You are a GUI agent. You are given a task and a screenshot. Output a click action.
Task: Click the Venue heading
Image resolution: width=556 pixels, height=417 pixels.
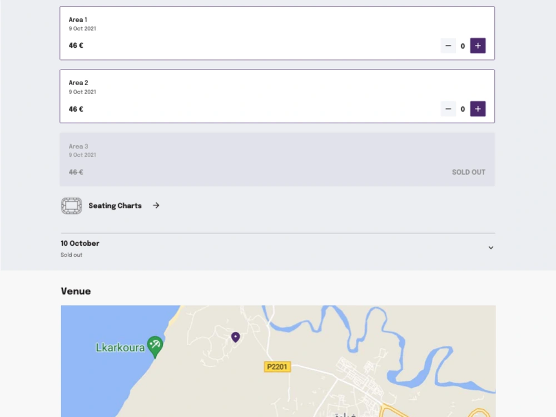pos(76,291)
